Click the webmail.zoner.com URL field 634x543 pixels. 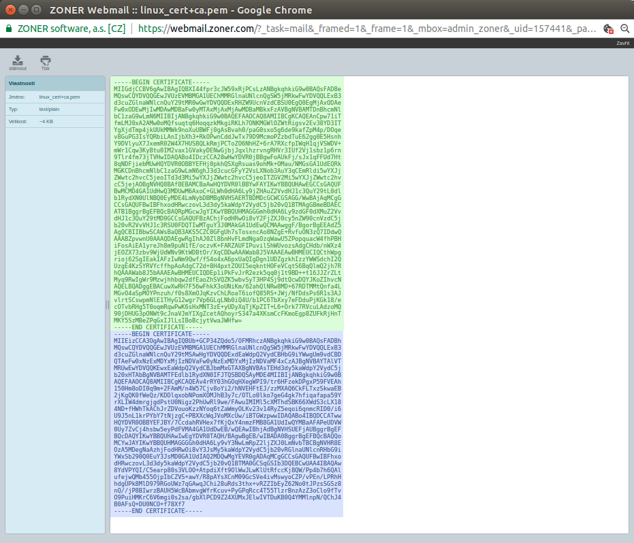(368, 29)
